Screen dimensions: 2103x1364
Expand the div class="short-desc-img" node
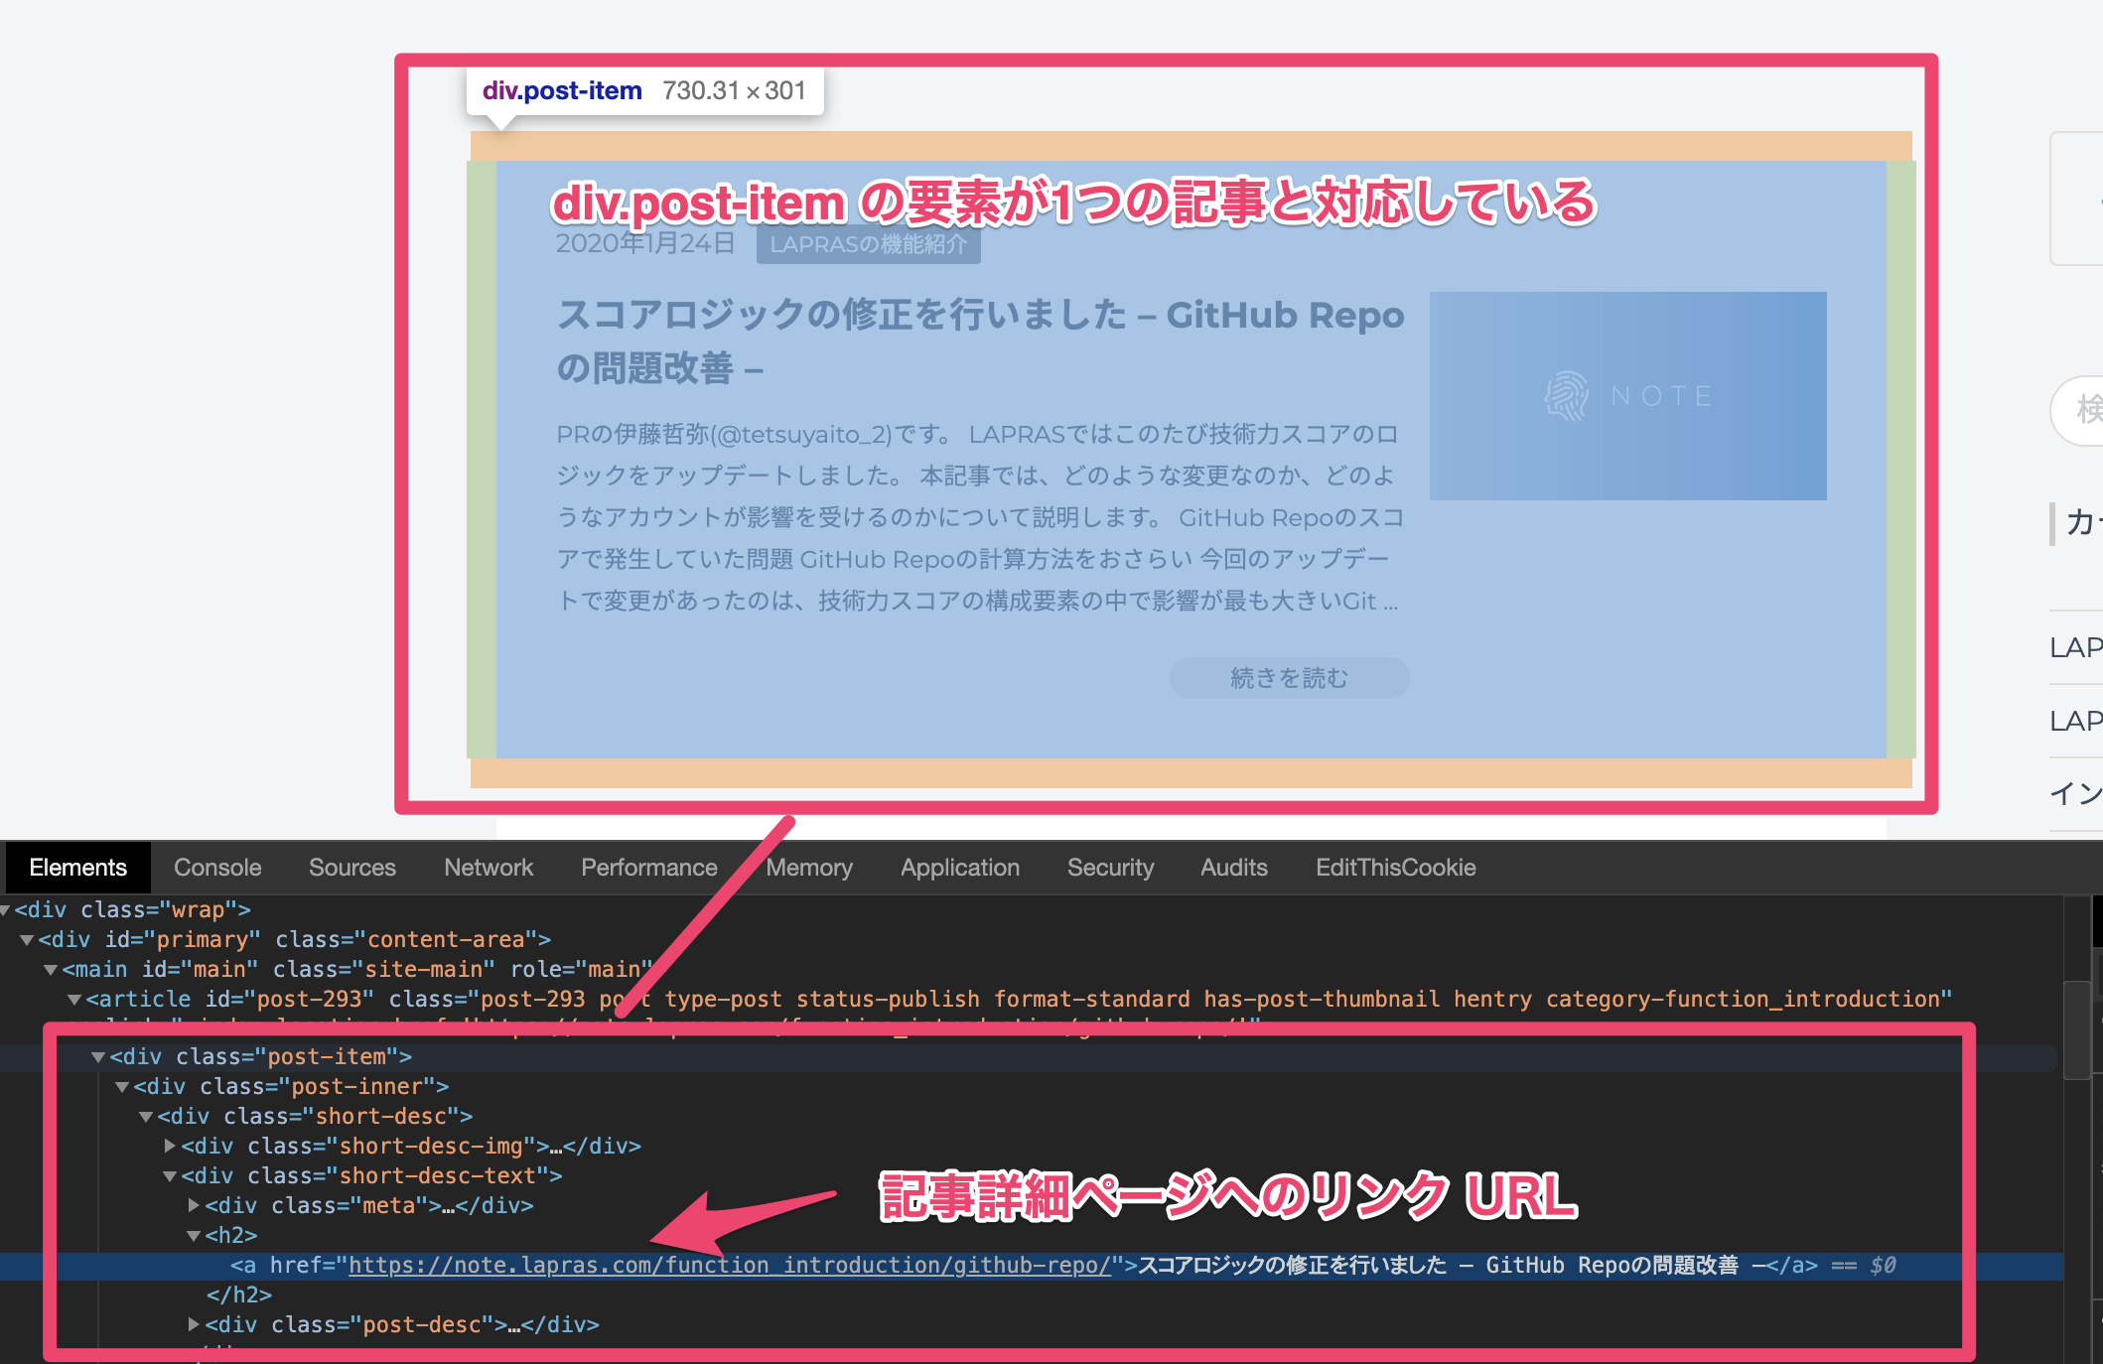click(x=170, y=1146)
